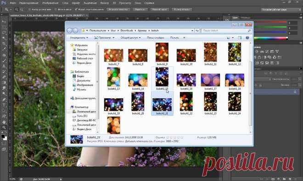Open the 'Изображение' menu
The height and width of the screenshot is (181, 303).
click(x=50, y=3)
